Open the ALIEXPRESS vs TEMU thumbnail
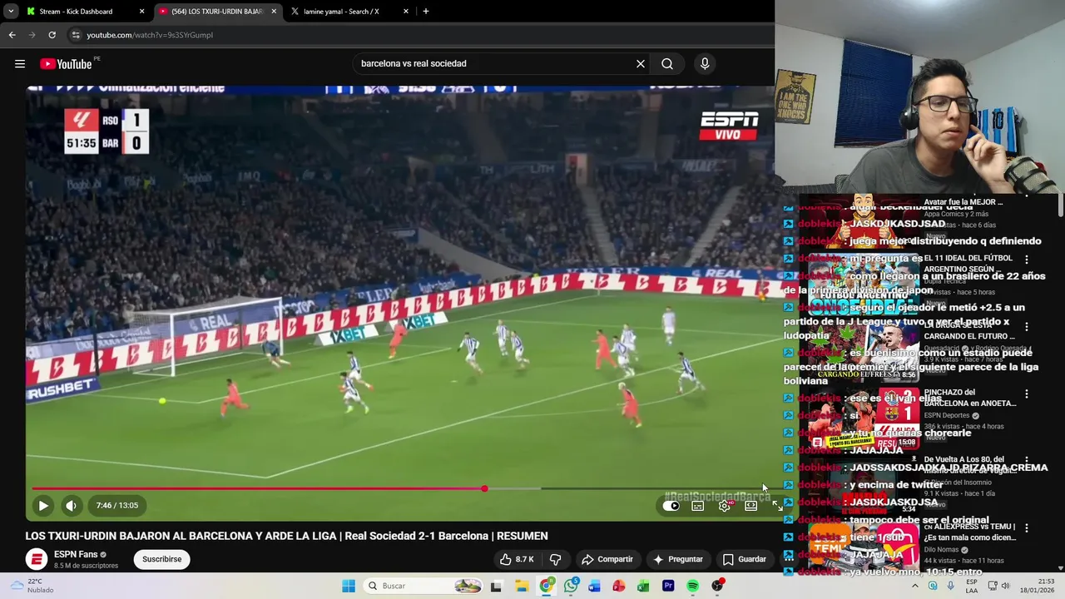 tap(863, 547)
